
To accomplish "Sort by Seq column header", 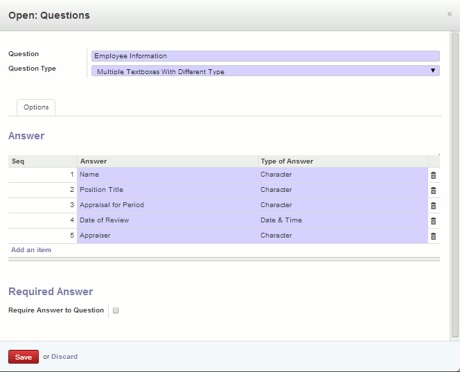I will [x=42, y=161].
